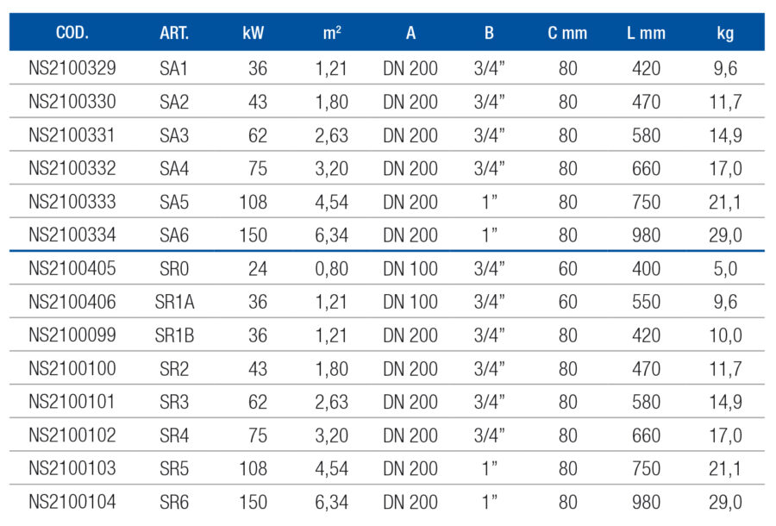Select article SR1B in the table
This screenshot has height=526, width=776.
click(x=174, y=335)
